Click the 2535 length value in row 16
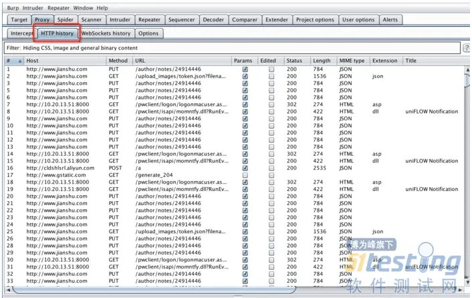 pyautogui.click(x=320, y=168)
